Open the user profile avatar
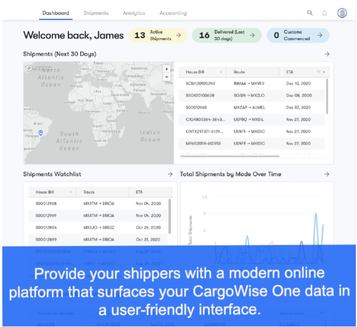The width and height of the screenshot is (357, 327). 342,13
